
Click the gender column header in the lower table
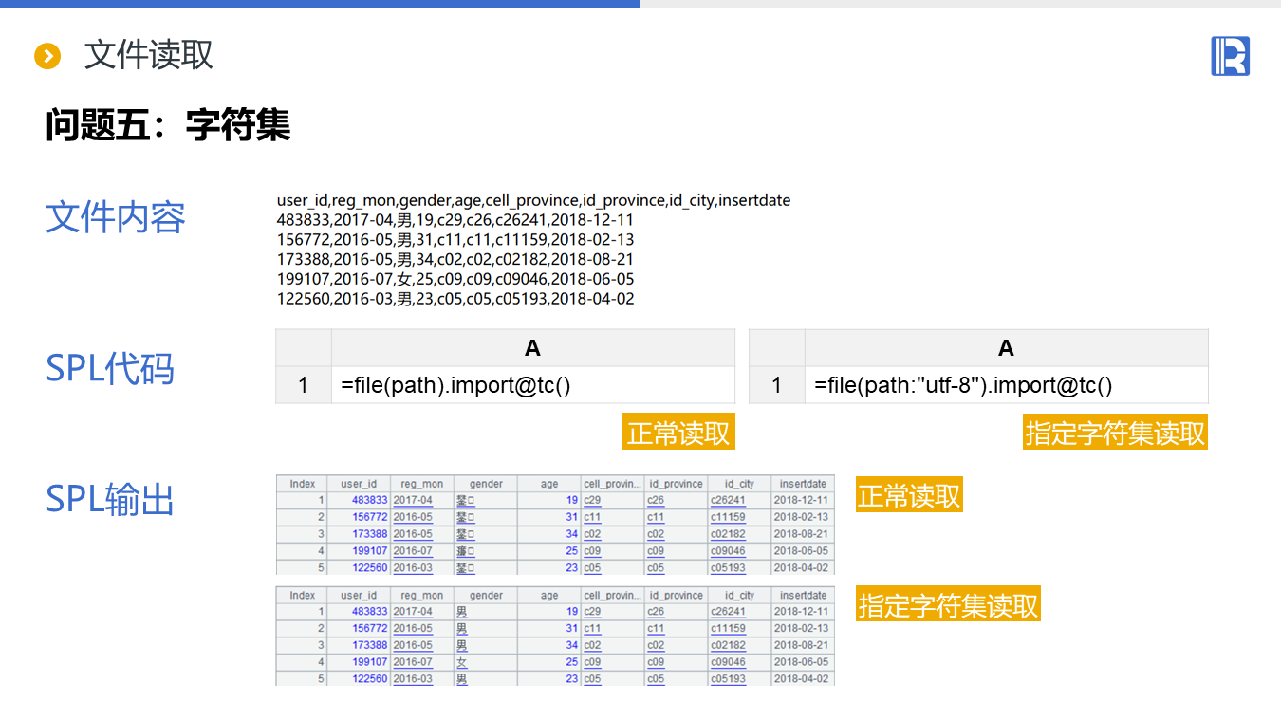[486, 596]
